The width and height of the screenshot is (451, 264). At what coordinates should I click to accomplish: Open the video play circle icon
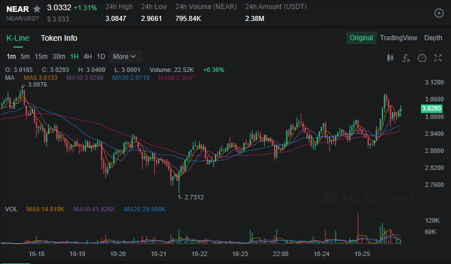pos(439,13)
